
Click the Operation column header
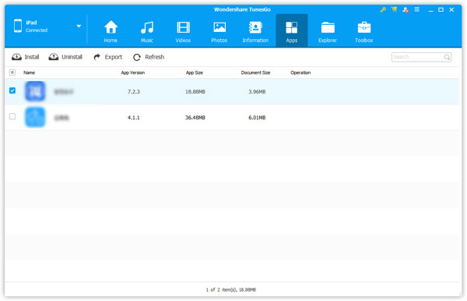coord(300,73)
